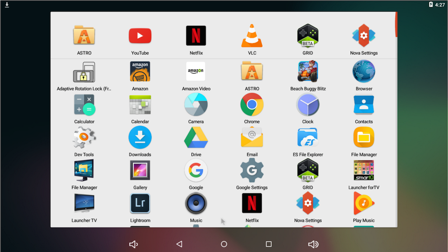448x252 pixels.
Task: Open the Clock app
Action: click(308, 105)
